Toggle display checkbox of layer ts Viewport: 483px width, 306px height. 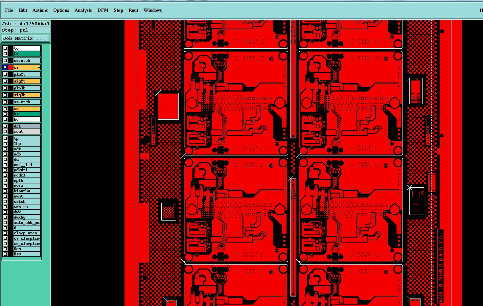coord(5,54)
